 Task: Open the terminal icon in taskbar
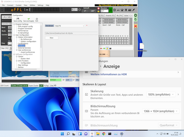coord(110,134)
